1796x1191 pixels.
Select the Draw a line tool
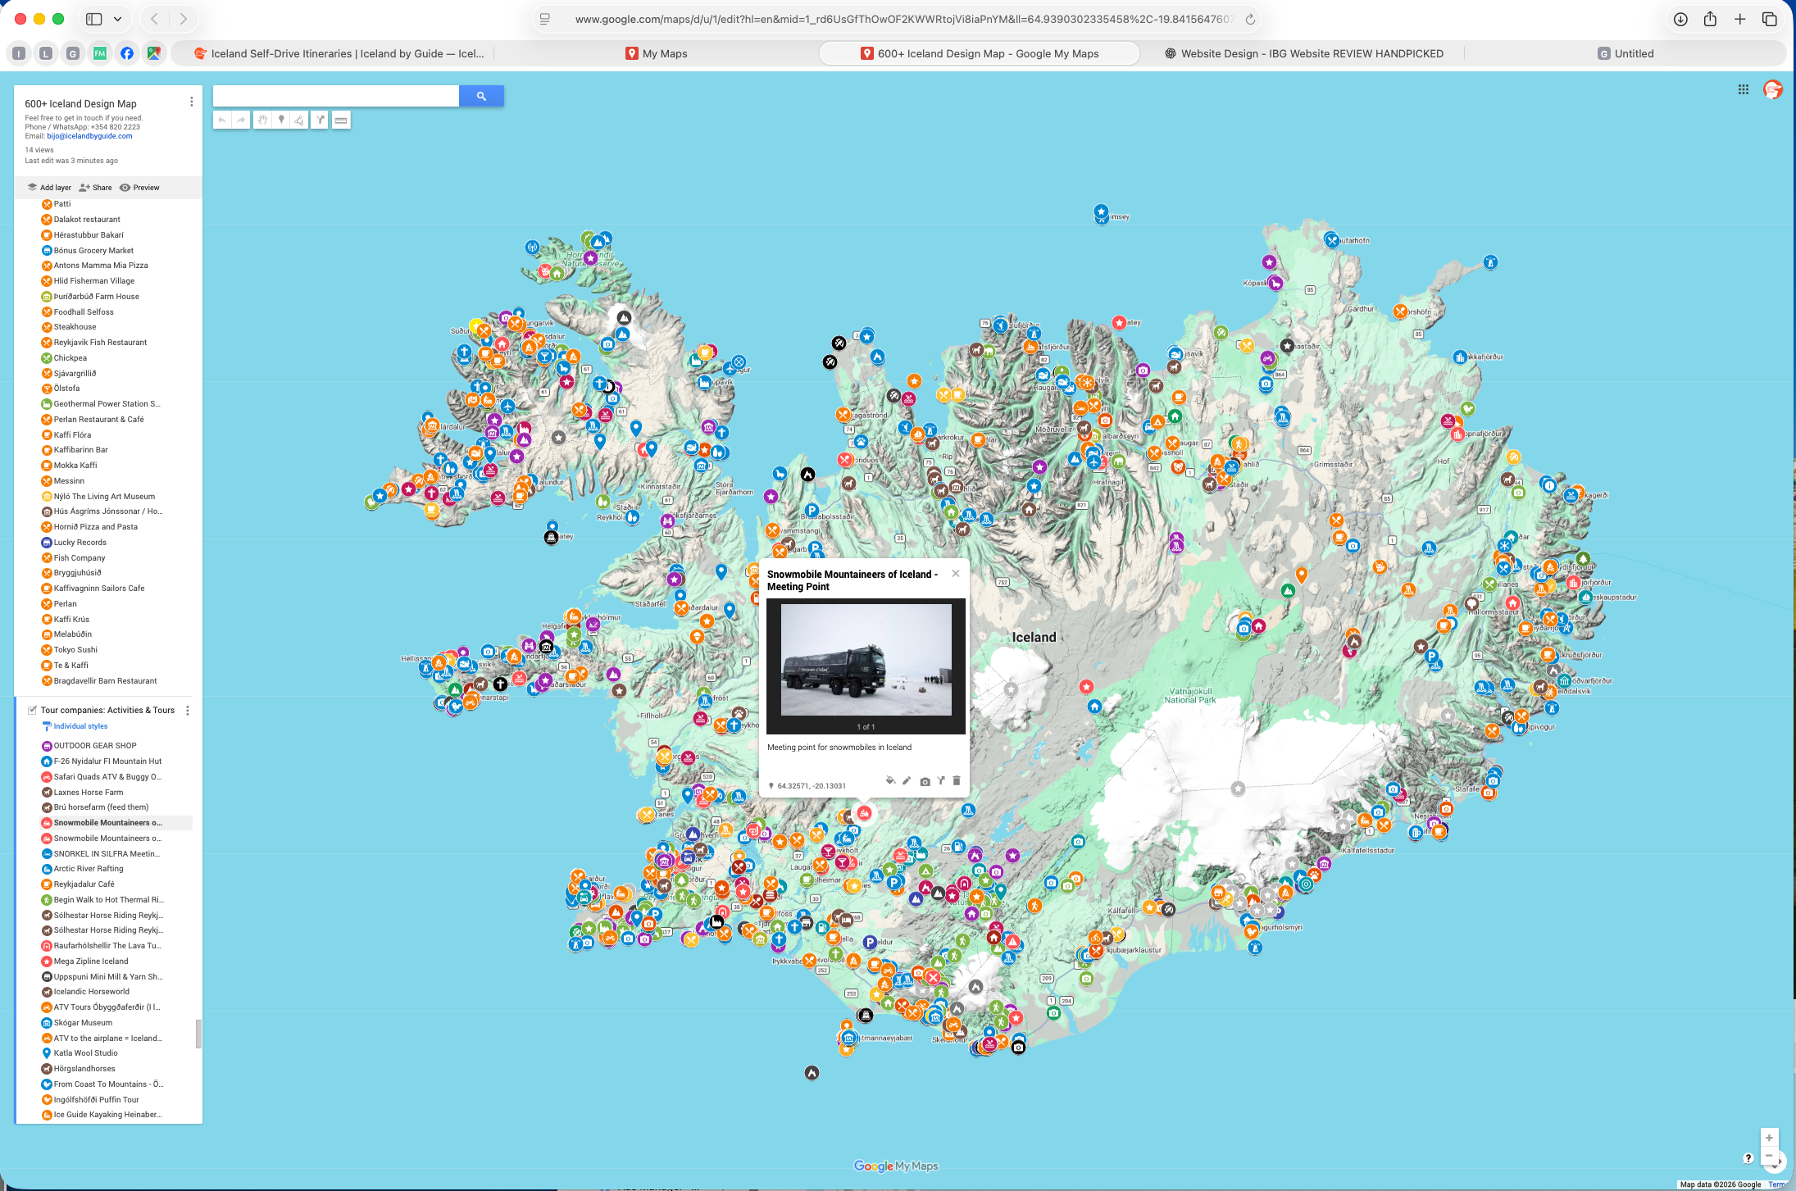coord(299,120)
